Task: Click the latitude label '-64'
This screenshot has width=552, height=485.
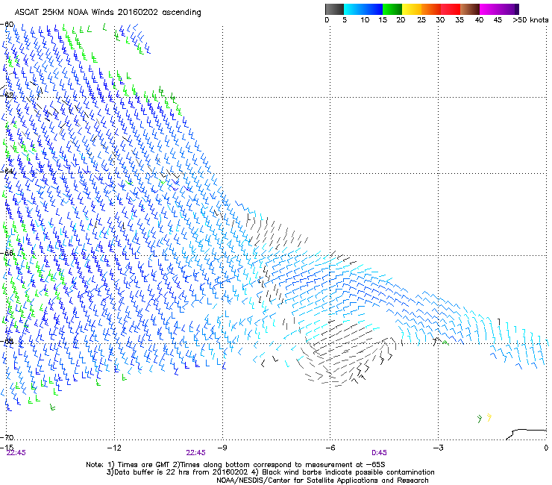Action: pos(7,171)
